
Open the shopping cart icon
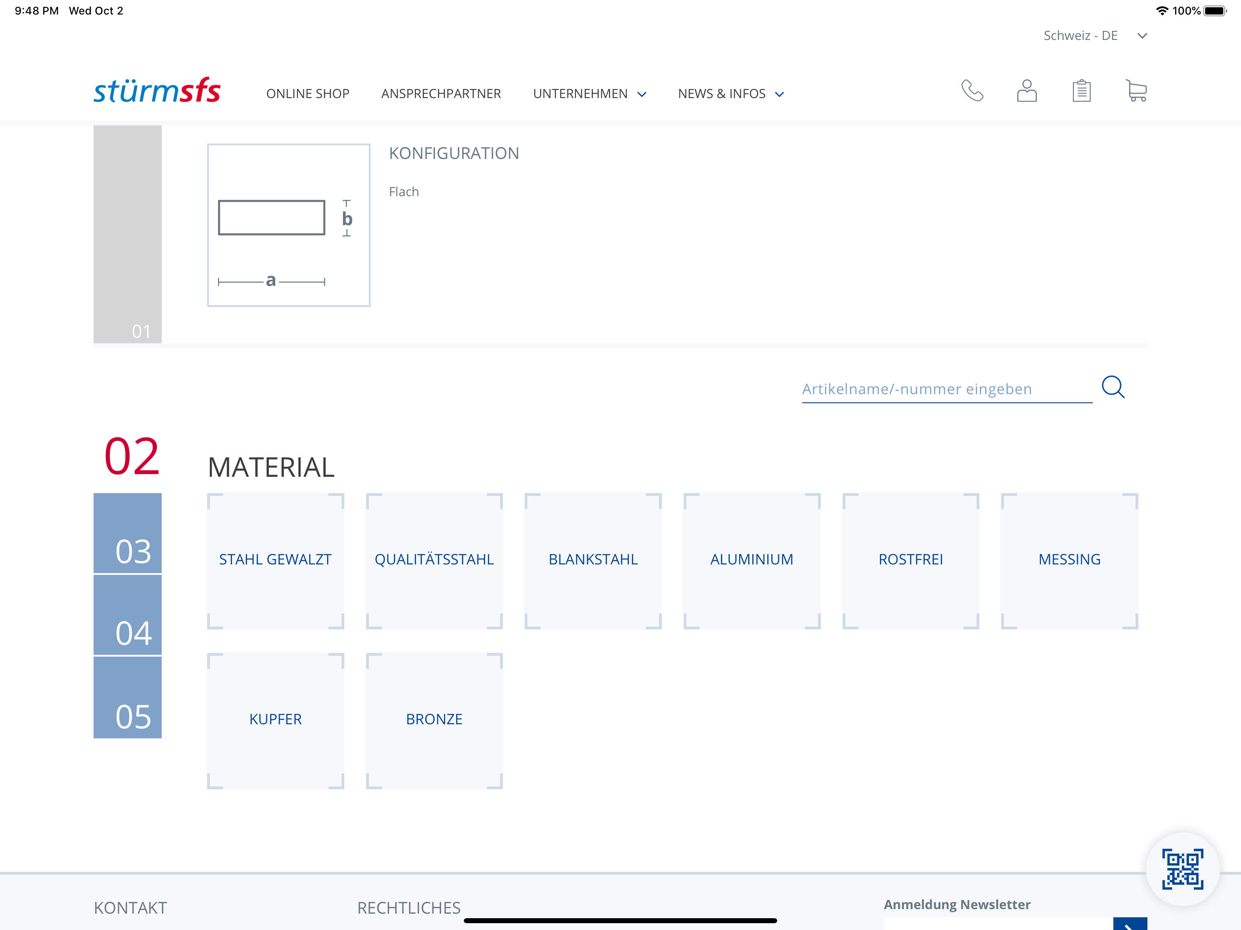point(1136,90)
